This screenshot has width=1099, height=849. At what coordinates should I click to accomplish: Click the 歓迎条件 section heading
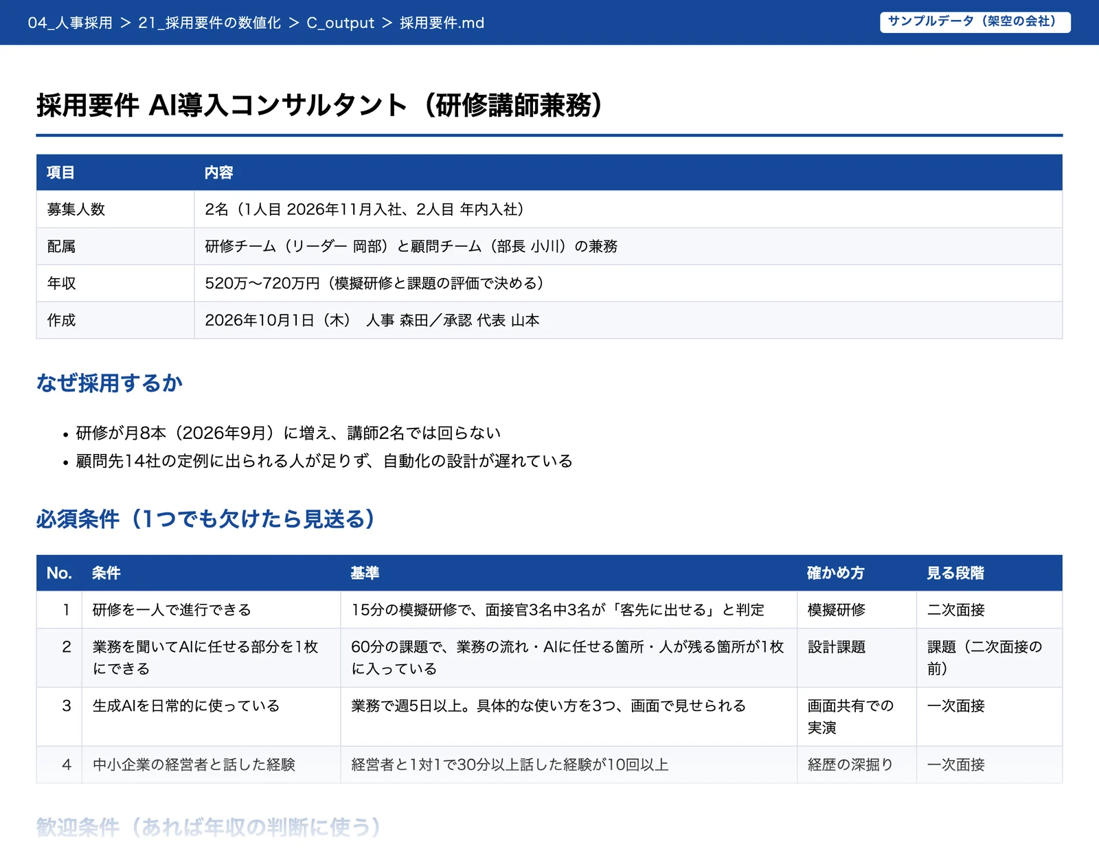[209, 827]
